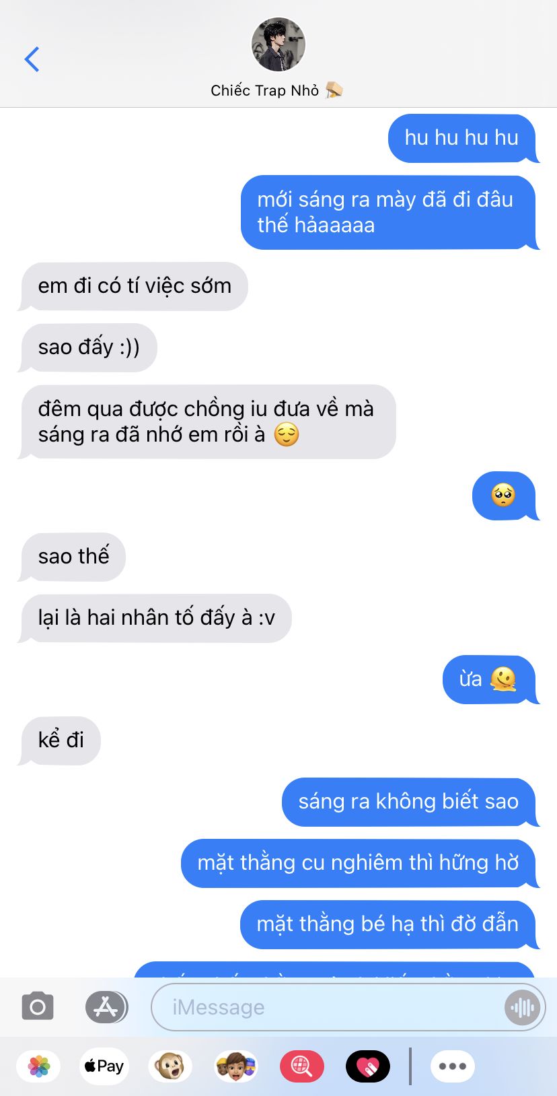Viewport: 557px width, 1096px height.
Task: Open the camera icon beside message field
Action: tap(38, 1007)
